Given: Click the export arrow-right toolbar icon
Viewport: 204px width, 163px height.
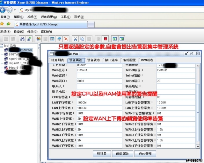Looking at the screenshot, I should pos(121,39).
